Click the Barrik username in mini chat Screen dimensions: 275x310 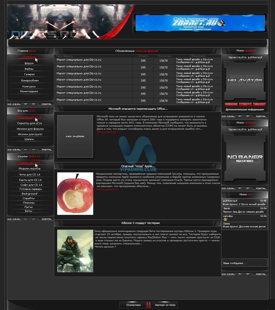tap(227, 208)
